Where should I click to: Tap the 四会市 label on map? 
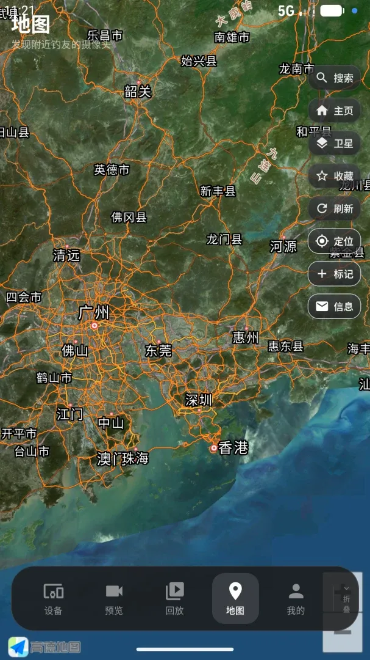point(24,297)
